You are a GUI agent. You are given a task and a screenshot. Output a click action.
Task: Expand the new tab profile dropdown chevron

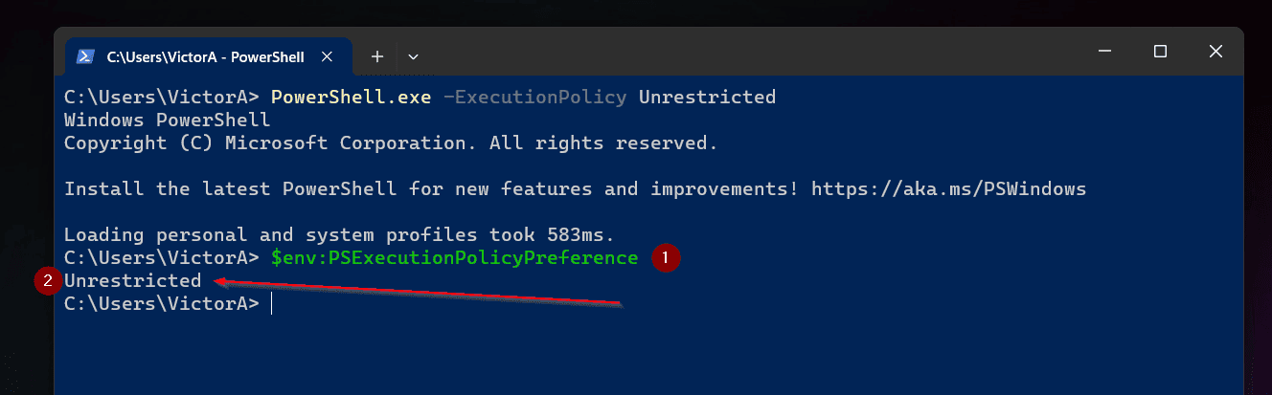[414, 57]
